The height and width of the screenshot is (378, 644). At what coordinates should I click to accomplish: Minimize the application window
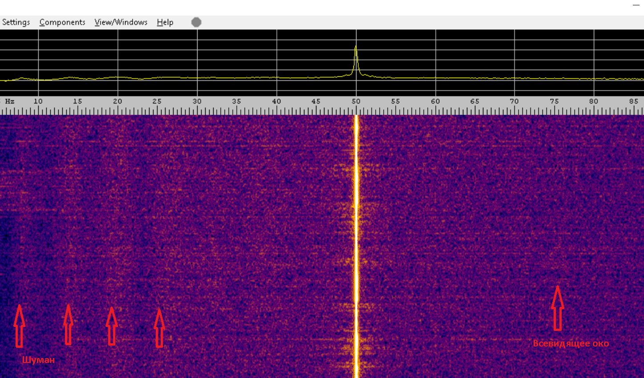tap(636, 5)
